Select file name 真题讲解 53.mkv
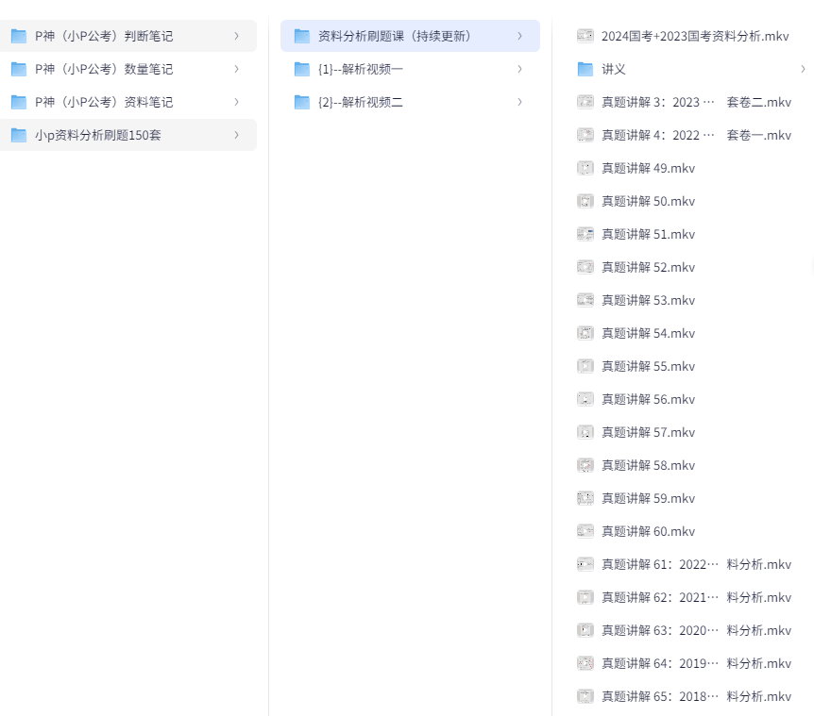 coord(649,300)
